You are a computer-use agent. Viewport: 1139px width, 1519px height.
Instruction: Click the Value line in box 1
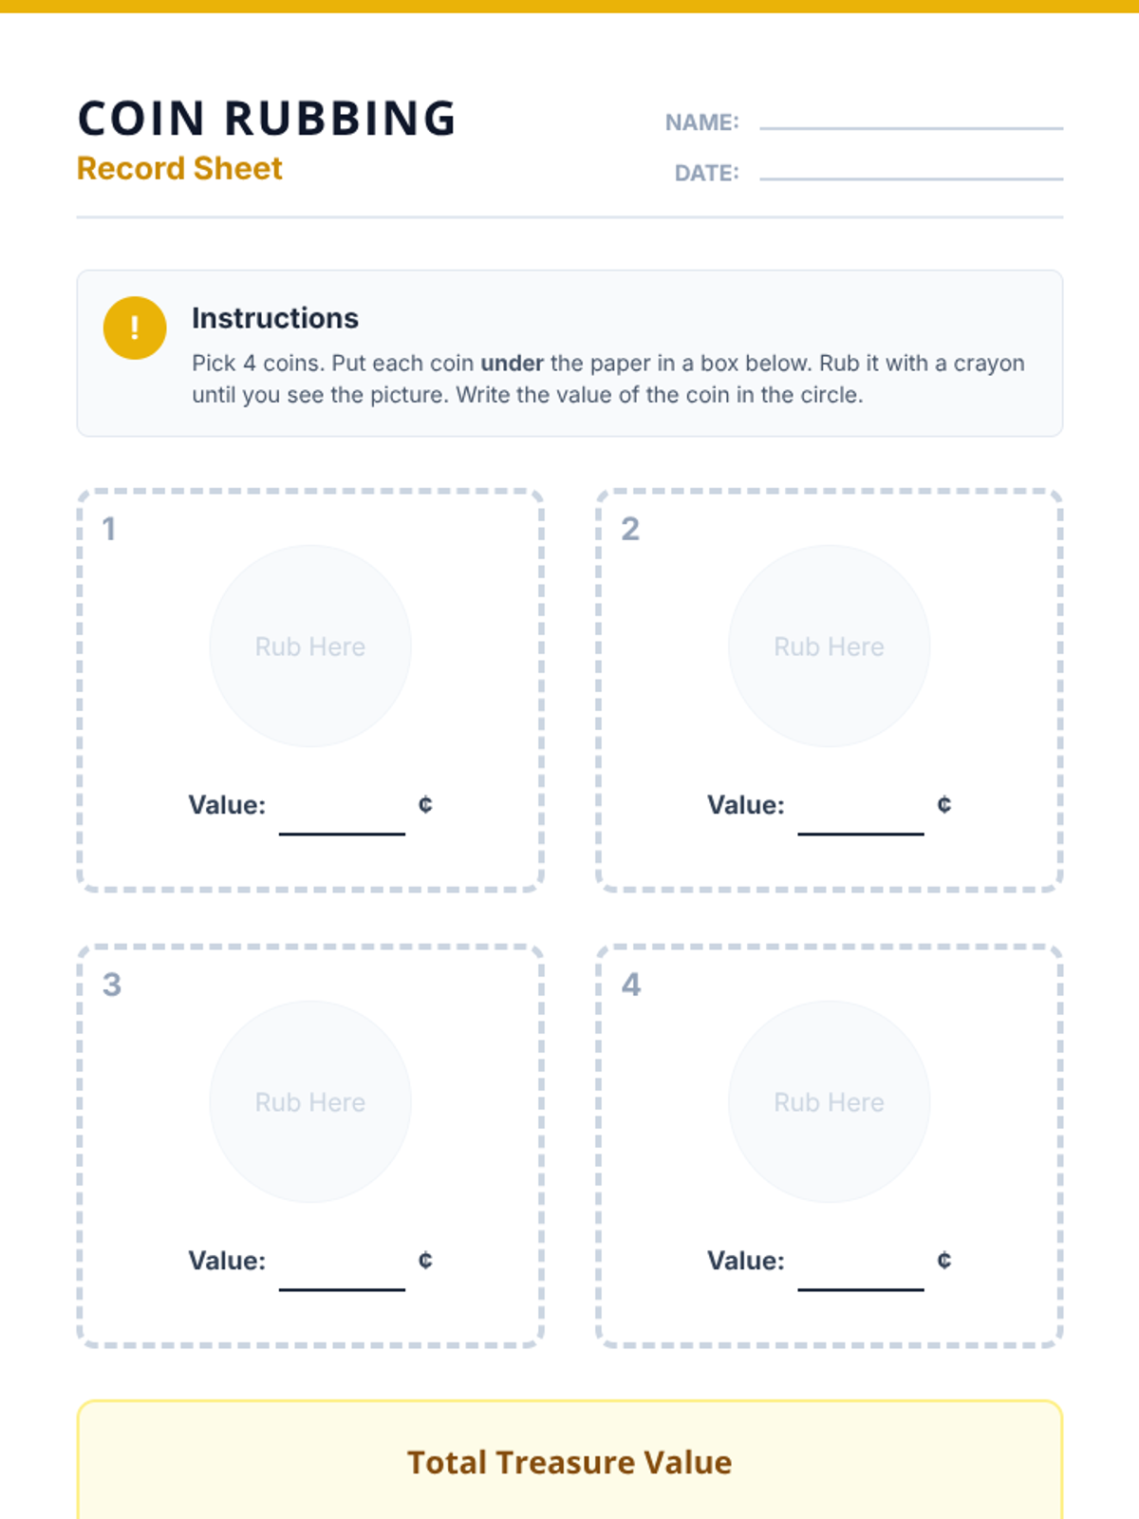tap(342, 822)
